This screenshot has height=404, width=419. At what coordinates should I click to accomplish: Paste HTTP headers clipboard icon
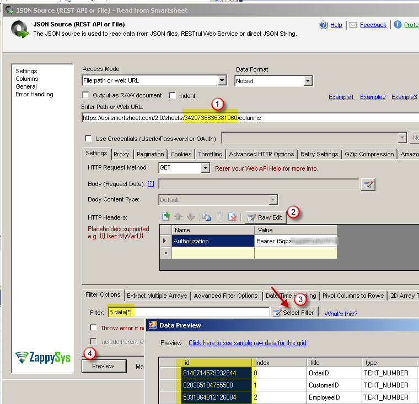pos(219,217)
